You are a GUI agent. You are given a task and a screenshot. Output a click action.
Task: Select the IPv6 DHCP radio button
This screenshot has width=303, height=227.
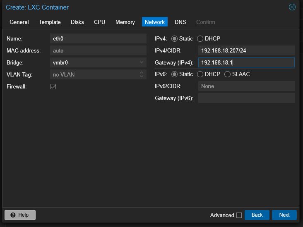click(200, 74)
